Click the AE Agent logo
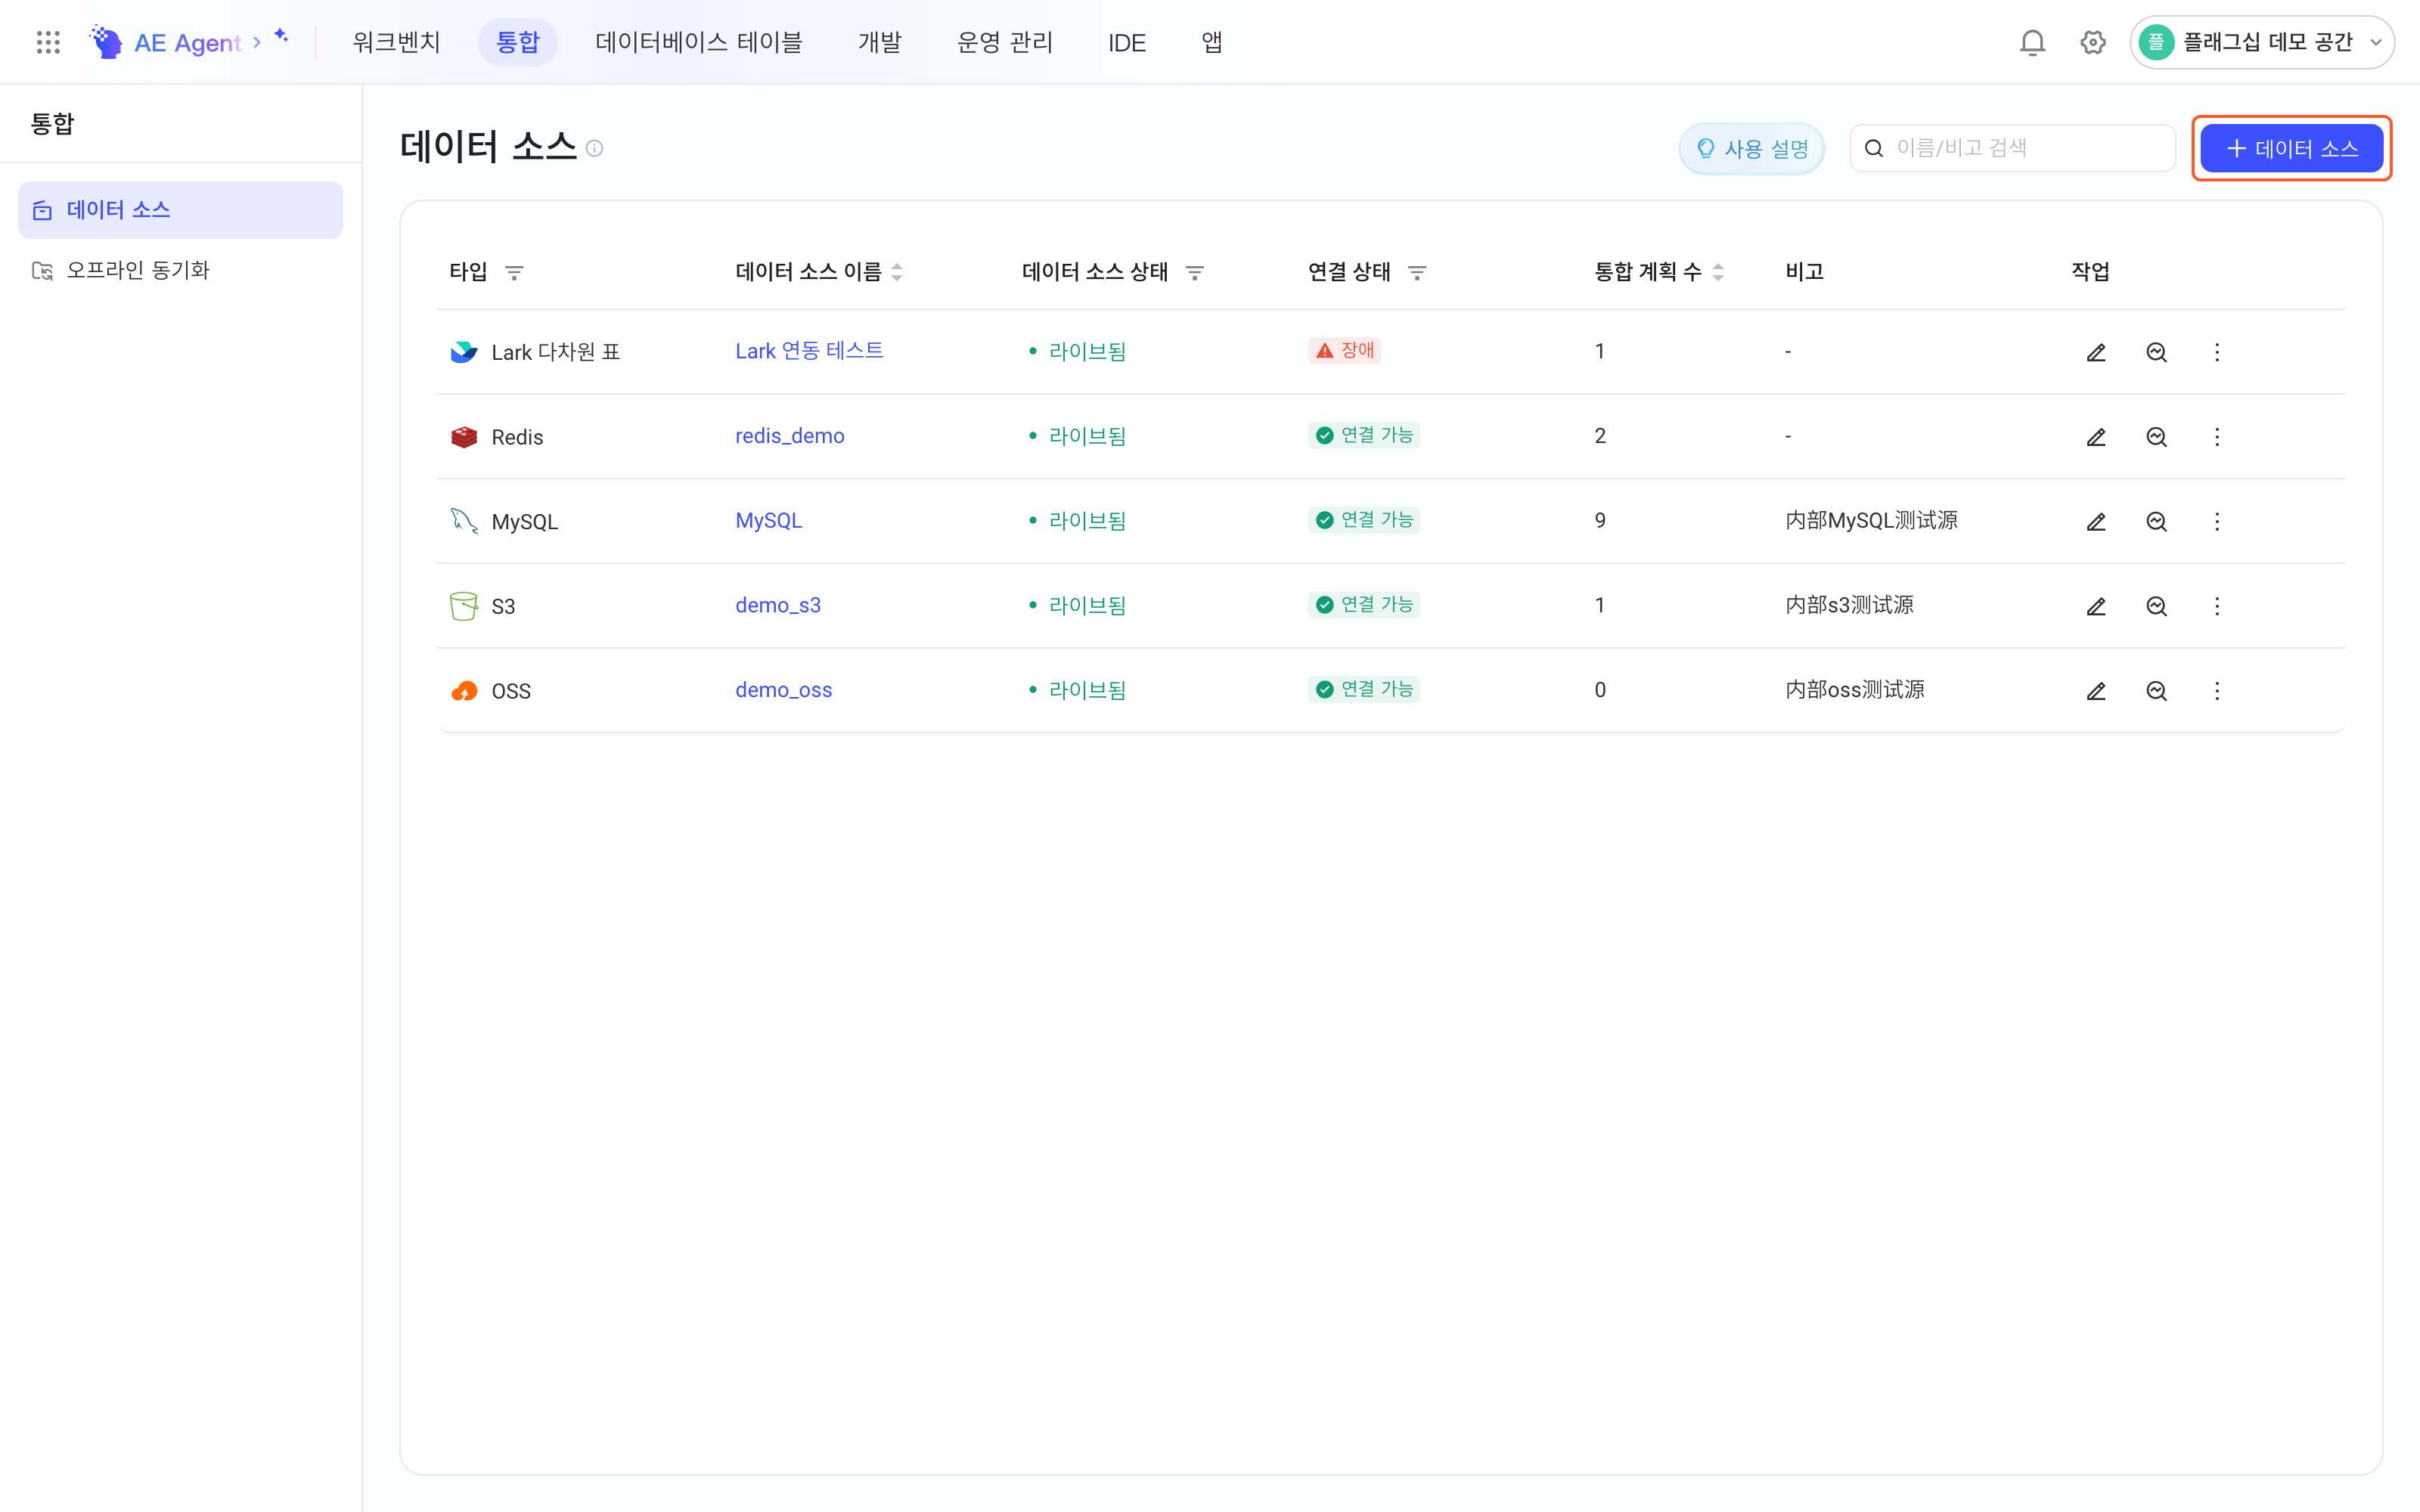 106,42
